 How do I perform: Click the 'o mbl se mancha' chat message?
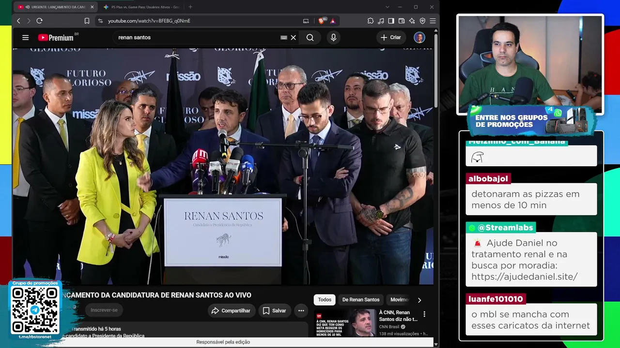coord(531,319)
